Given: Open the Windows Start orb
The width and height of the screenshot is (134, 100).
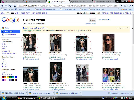Looking at the screenshot, I should click(4, 98).
